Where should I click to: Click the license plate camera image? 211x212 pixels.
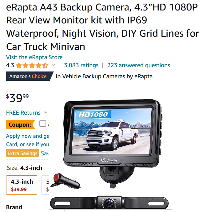109,203
